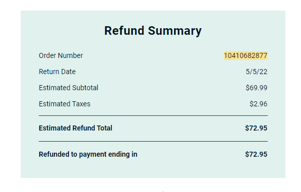This screenshot has width=301, height=192.
Task: Click the word Refund in the heading
Action: coord(124,31)
